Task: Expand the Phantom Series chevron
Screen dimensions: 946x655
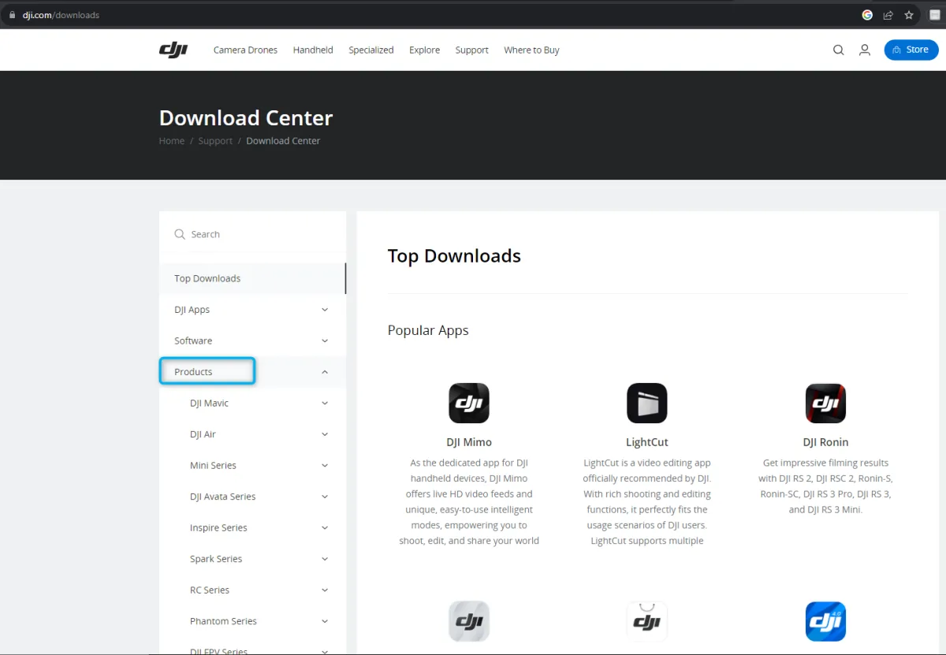Action: 325,621
